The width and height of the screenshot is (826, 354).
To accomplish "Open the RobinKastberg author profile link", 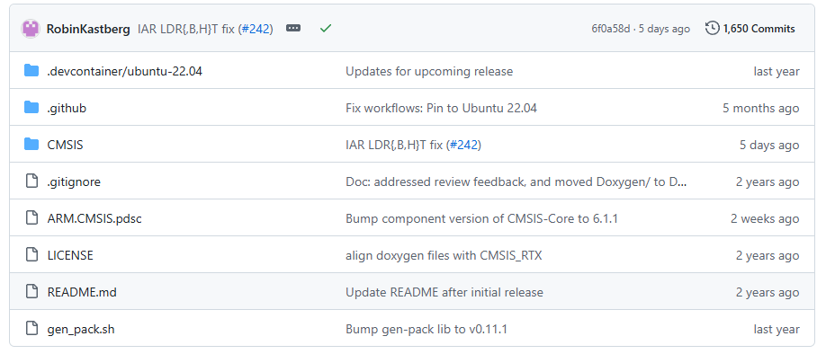I will click(88, 29).
